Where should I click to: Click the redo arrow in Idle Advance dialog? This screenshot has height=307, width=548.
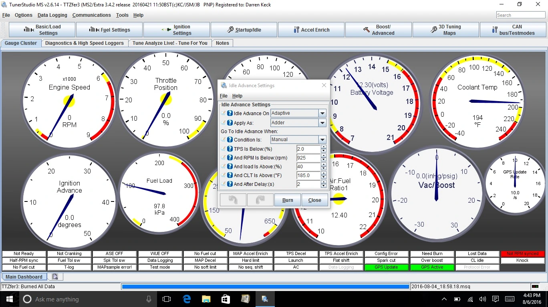click(x=260, y=200)
